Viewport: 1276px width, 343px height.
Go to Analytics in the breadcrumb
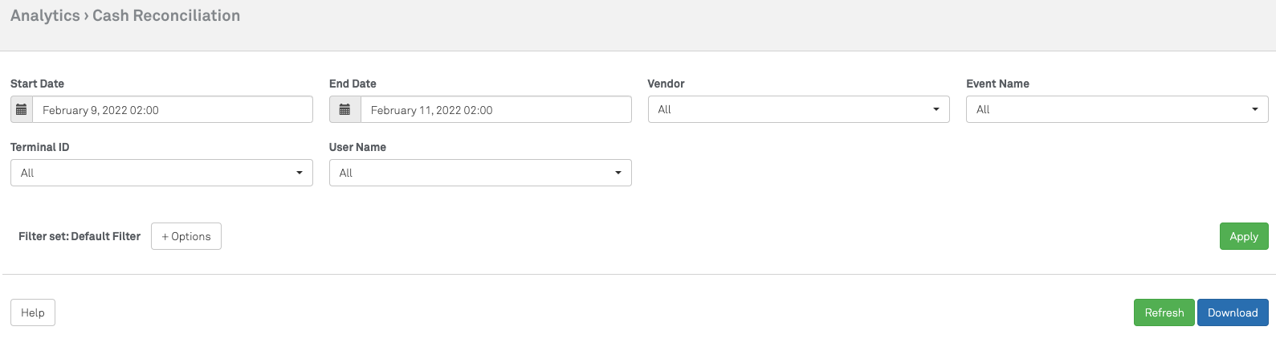coord(45,15)
